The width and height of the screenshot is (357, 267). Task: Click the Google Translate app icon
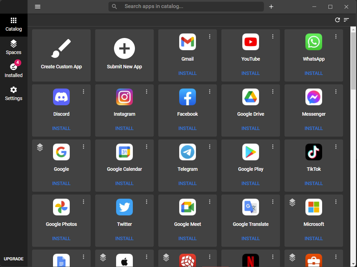click(250, 207)
